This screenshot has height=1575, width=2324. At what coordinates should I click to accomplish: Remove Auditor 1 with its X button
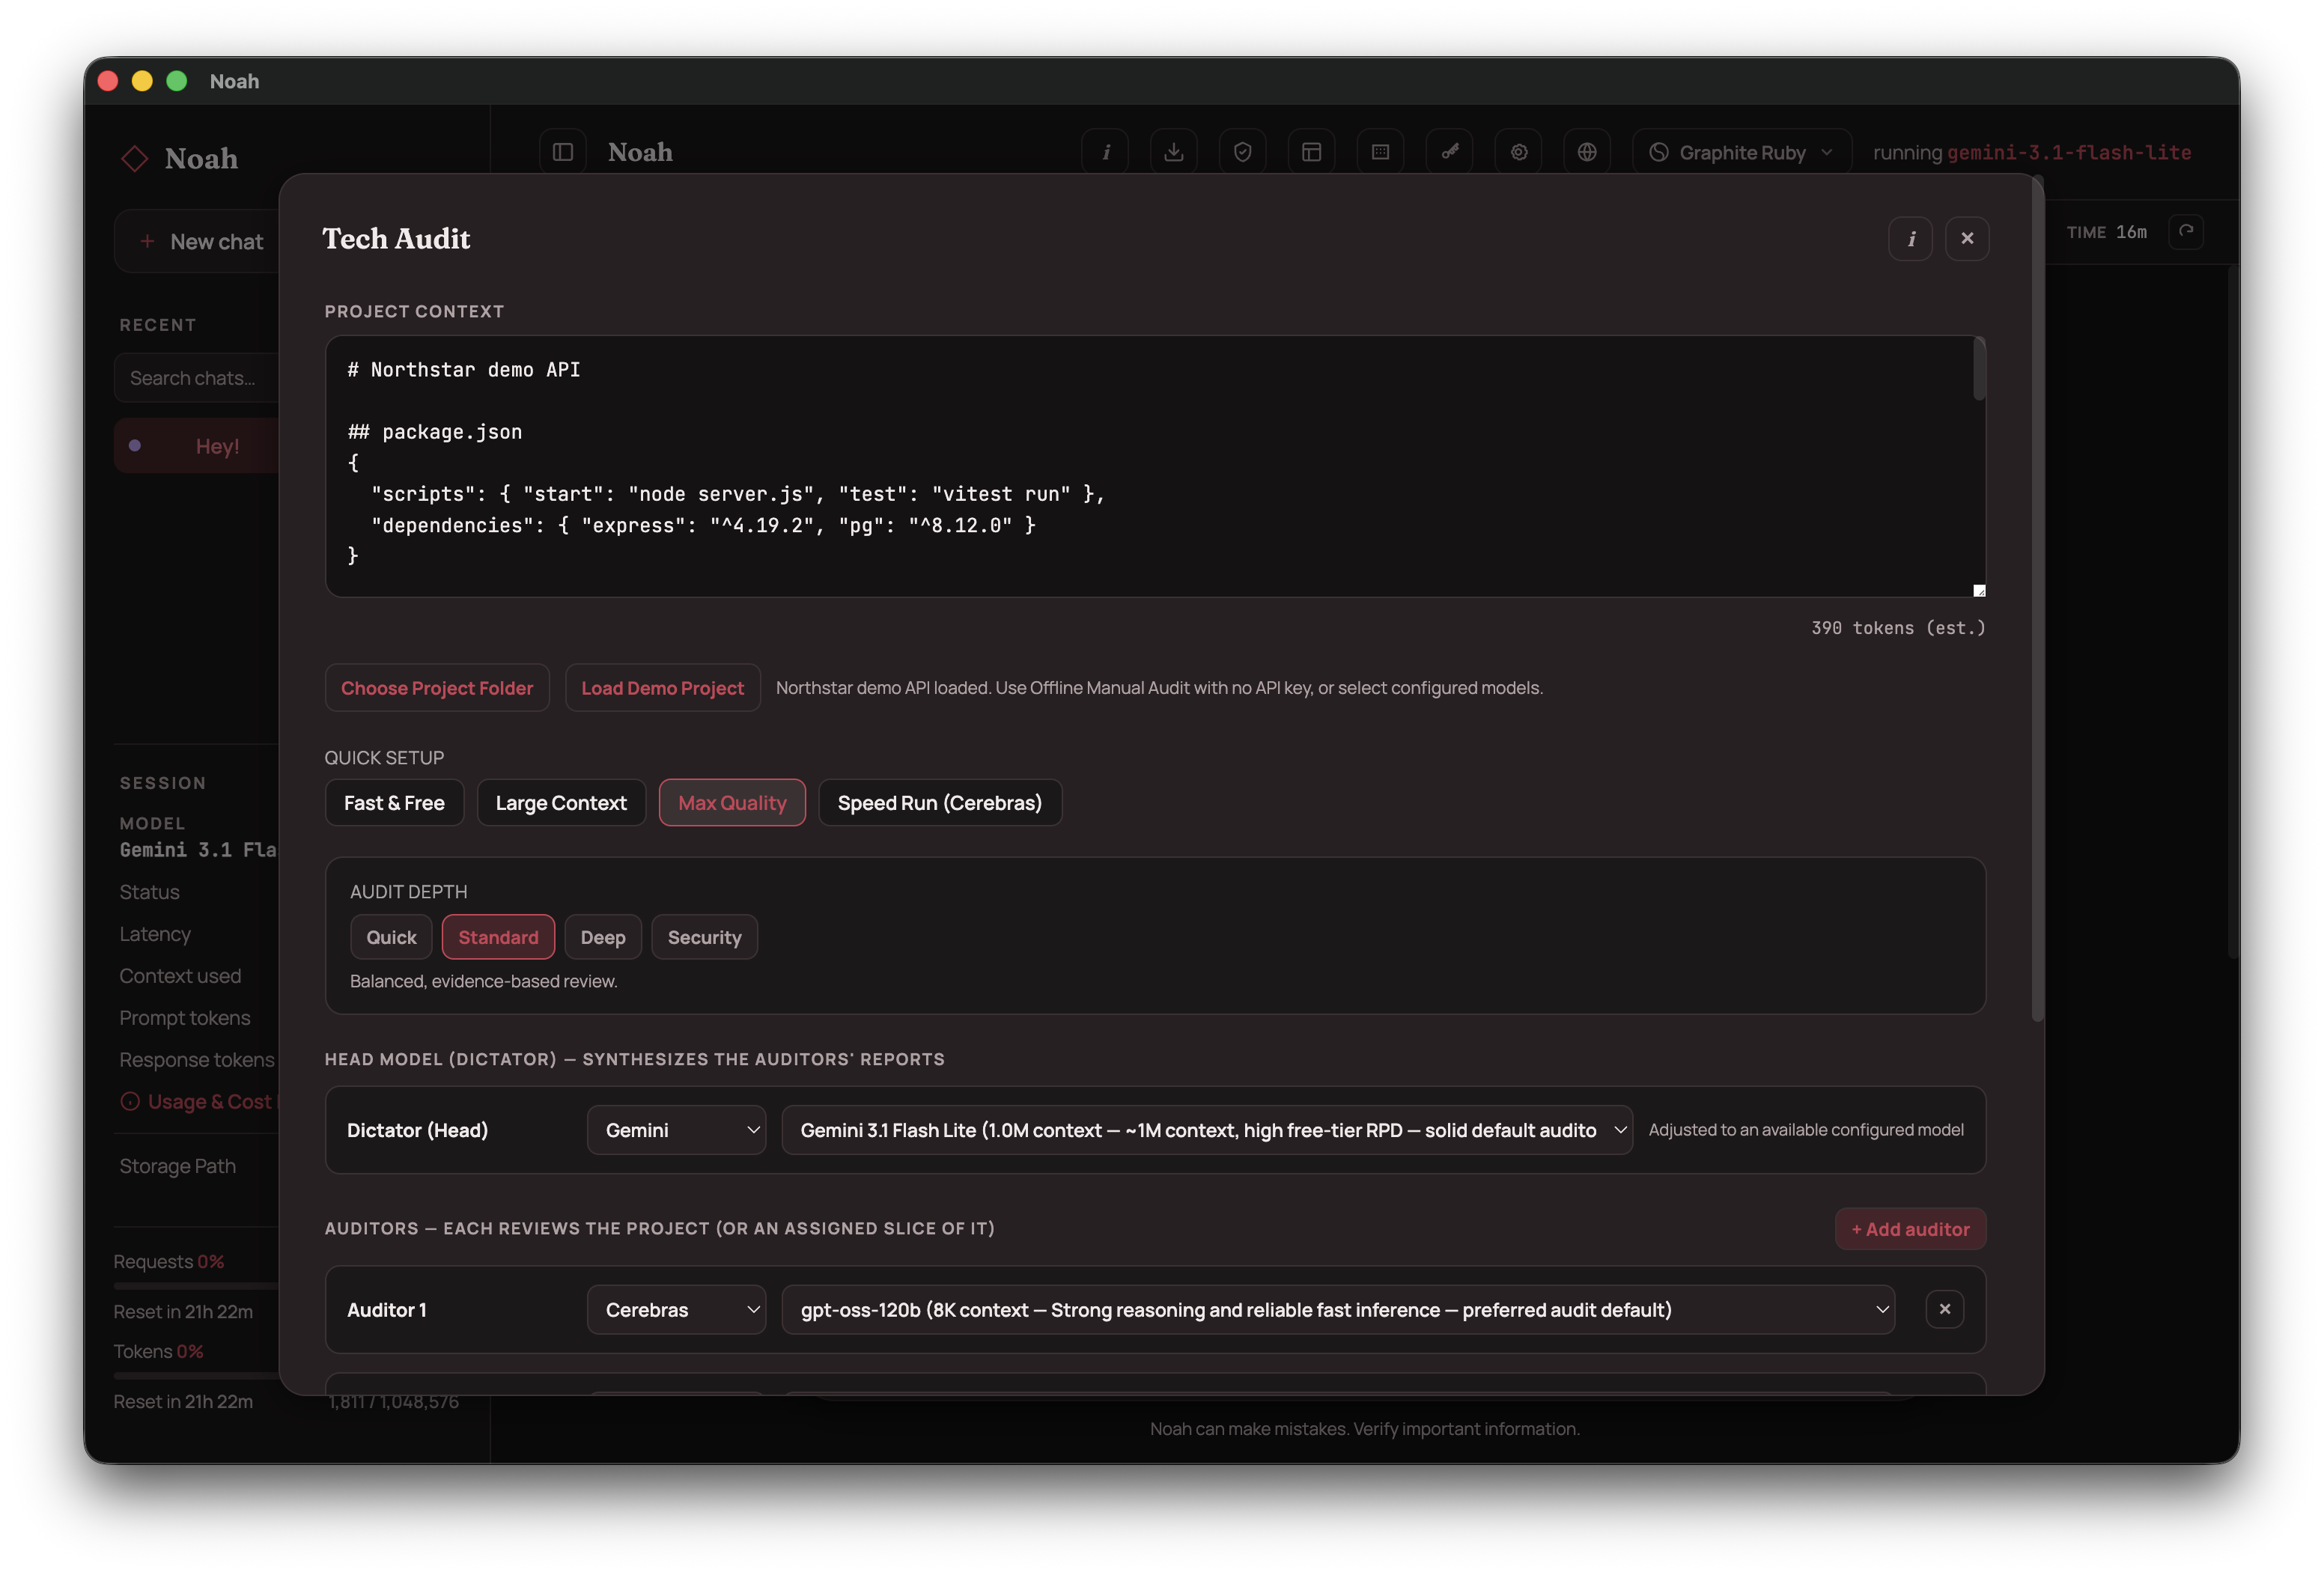1944,1309
